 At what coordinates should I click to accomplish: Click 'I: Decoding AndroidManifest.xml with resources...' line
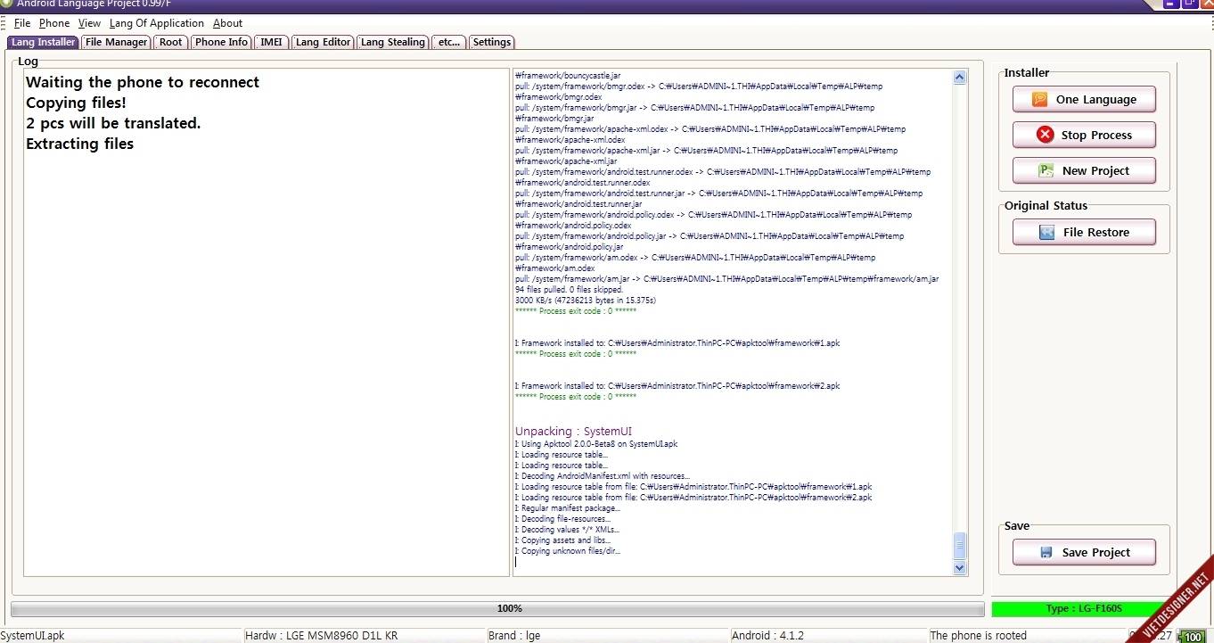tap(602, 476)
